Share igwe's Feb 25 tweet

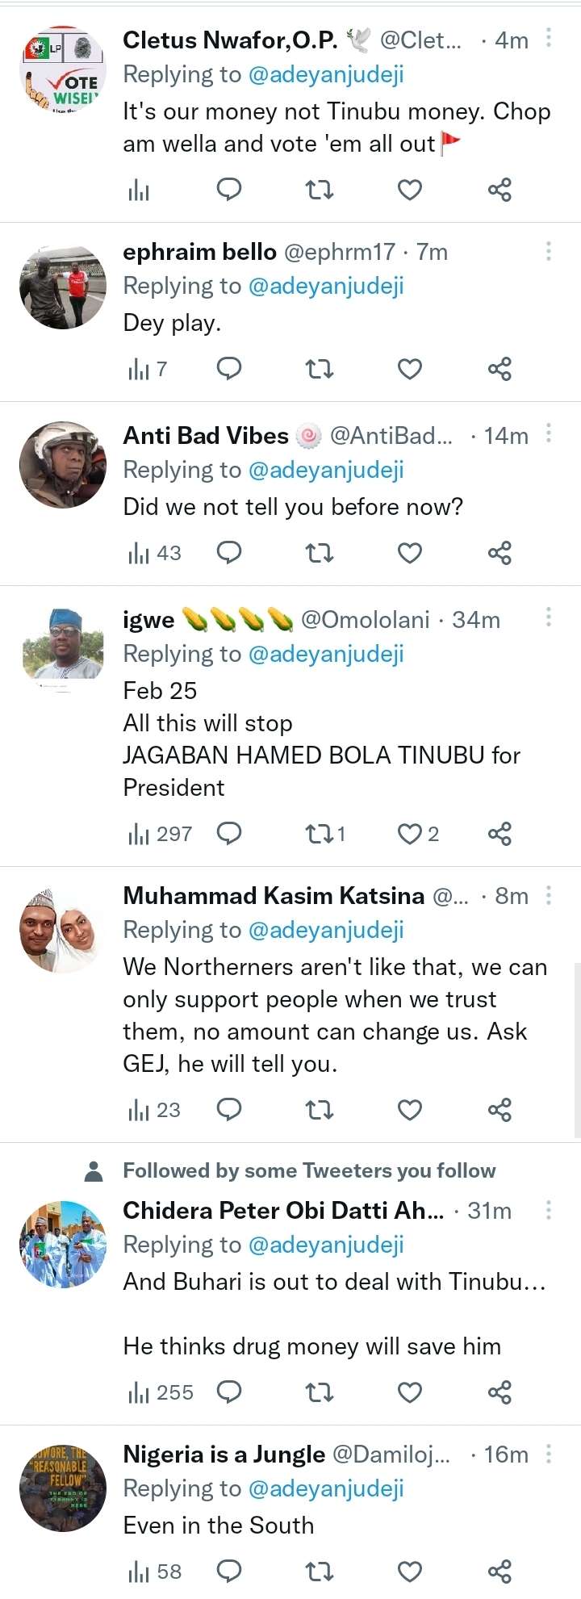click(499, 834)
